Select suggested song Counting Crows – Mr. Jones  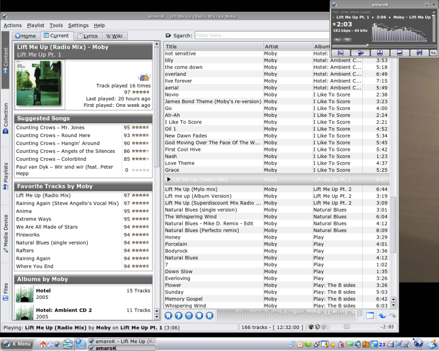(x=50, y=128)
